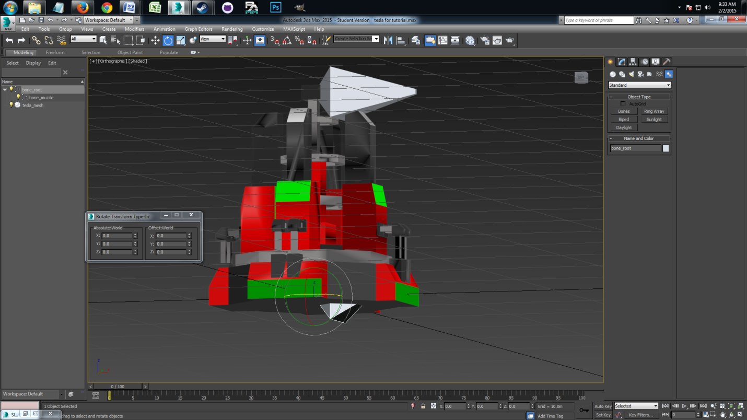
Task: Open the View reference coordinate dropdown
Action: (213, 39)
